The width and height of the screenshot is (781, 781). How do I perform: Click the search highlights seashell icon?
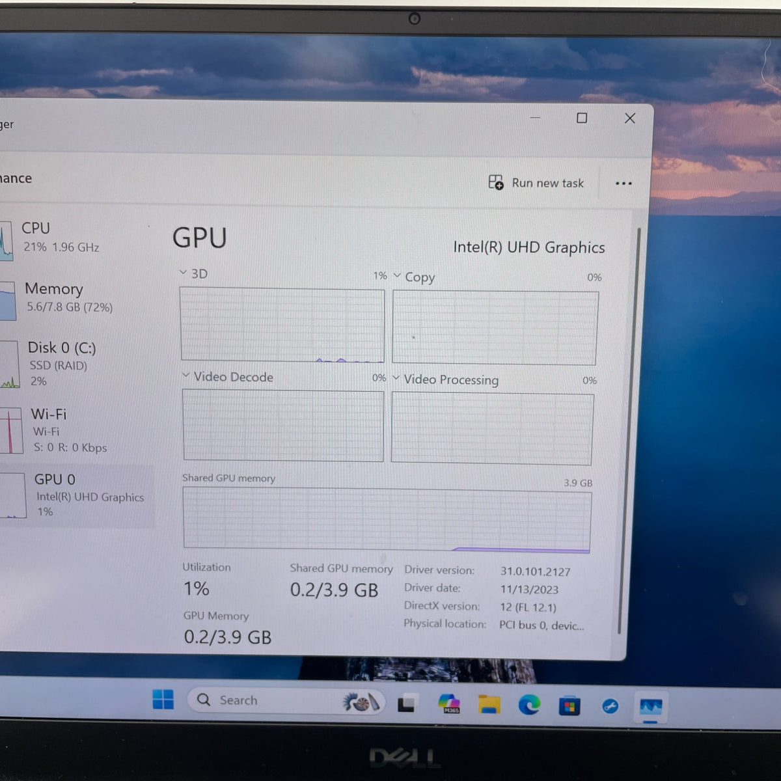point(360,702)
